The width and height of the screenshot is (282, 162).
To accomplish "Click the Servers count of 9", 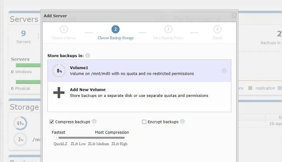I will click(x=23, y=34).
